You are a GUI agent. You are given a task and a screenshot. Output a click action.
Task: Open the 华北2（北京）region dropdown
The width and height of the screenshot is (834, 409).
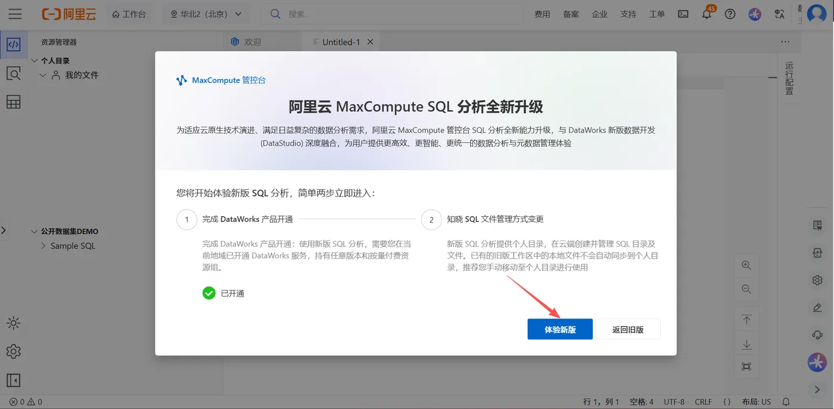[206, 14]
